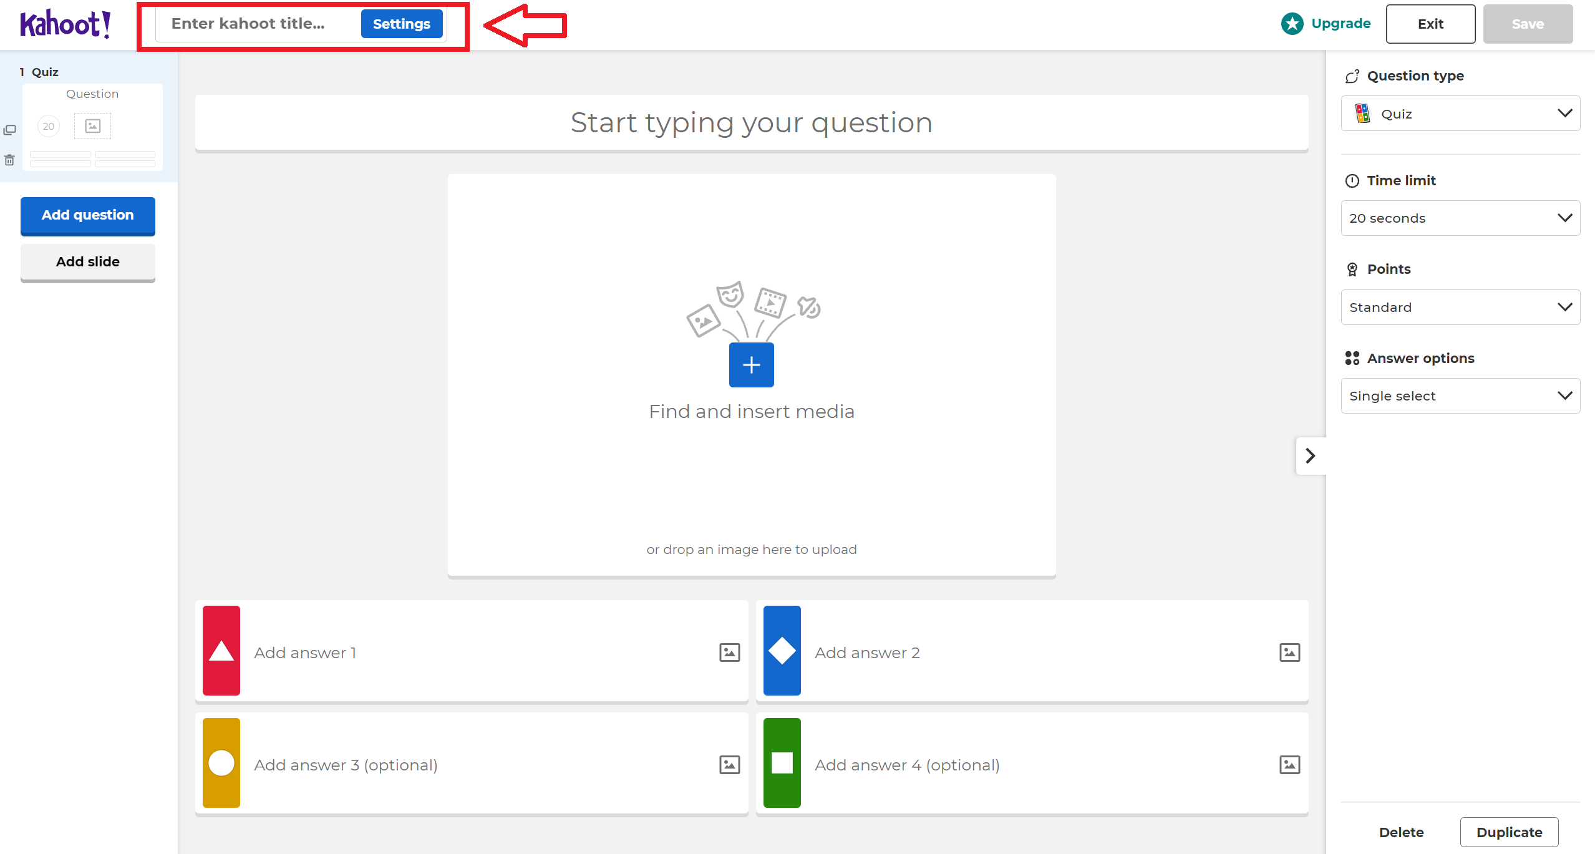Click the Add slide button

87,262
